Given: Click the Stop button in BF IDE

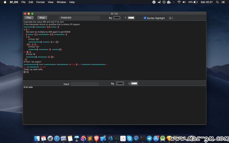Looking at the screenshot, I should coord(42,18).
